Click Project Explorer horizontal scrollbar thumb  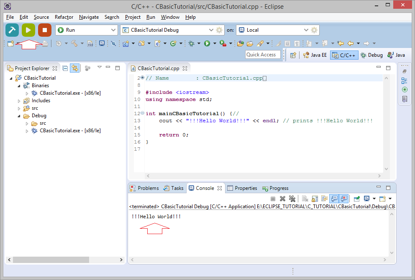(x=51, y=260)
